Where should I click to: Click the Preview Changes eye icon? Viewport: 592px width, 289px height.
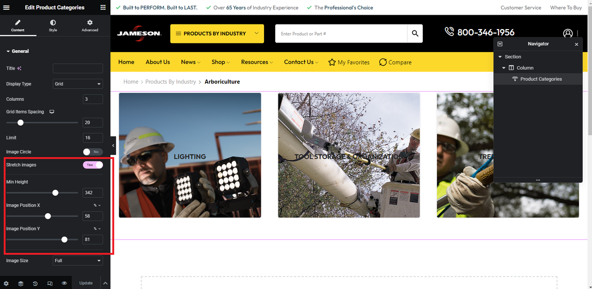(x=64, y=283)
